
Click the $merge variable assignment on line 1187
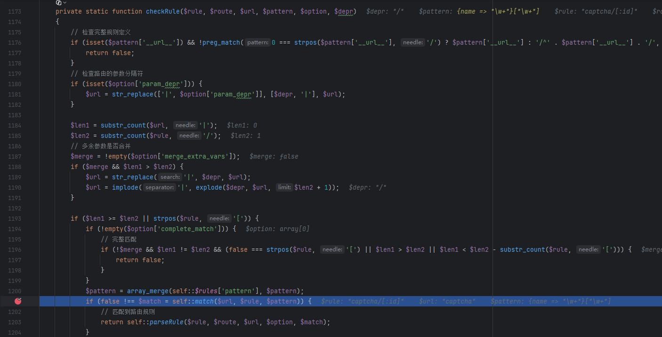coord(82,156)
